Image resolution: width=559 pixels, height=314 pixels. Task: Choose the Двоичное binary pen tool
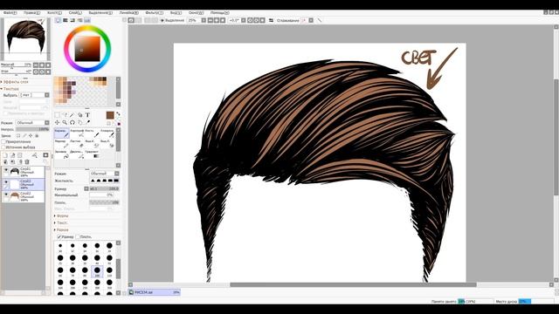[x=77, y=154]
